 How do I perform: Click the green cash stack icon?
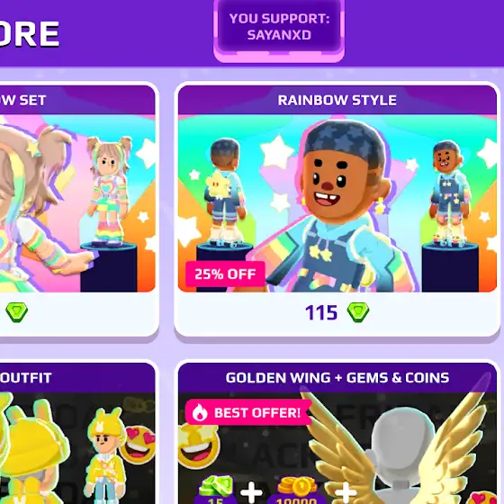[x=216, y=486]
